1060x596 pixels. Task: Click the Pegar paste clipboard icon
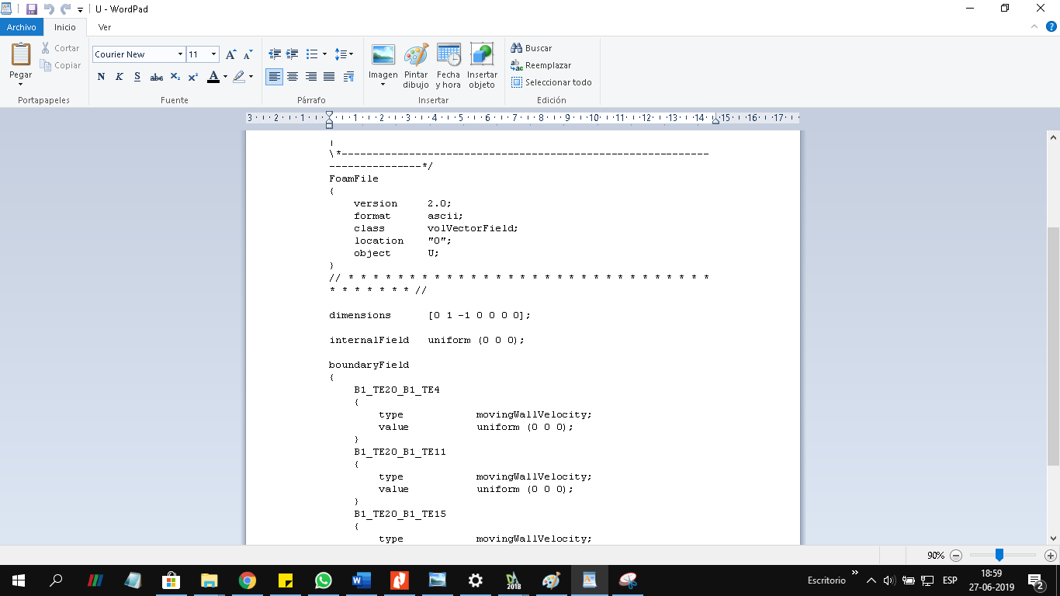pos(21,54)
